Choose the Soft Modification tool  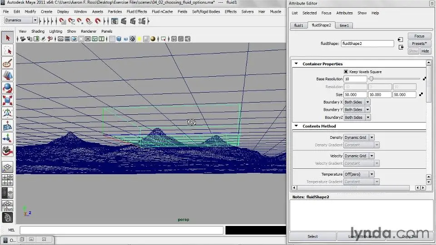click(x=8, y=126)
